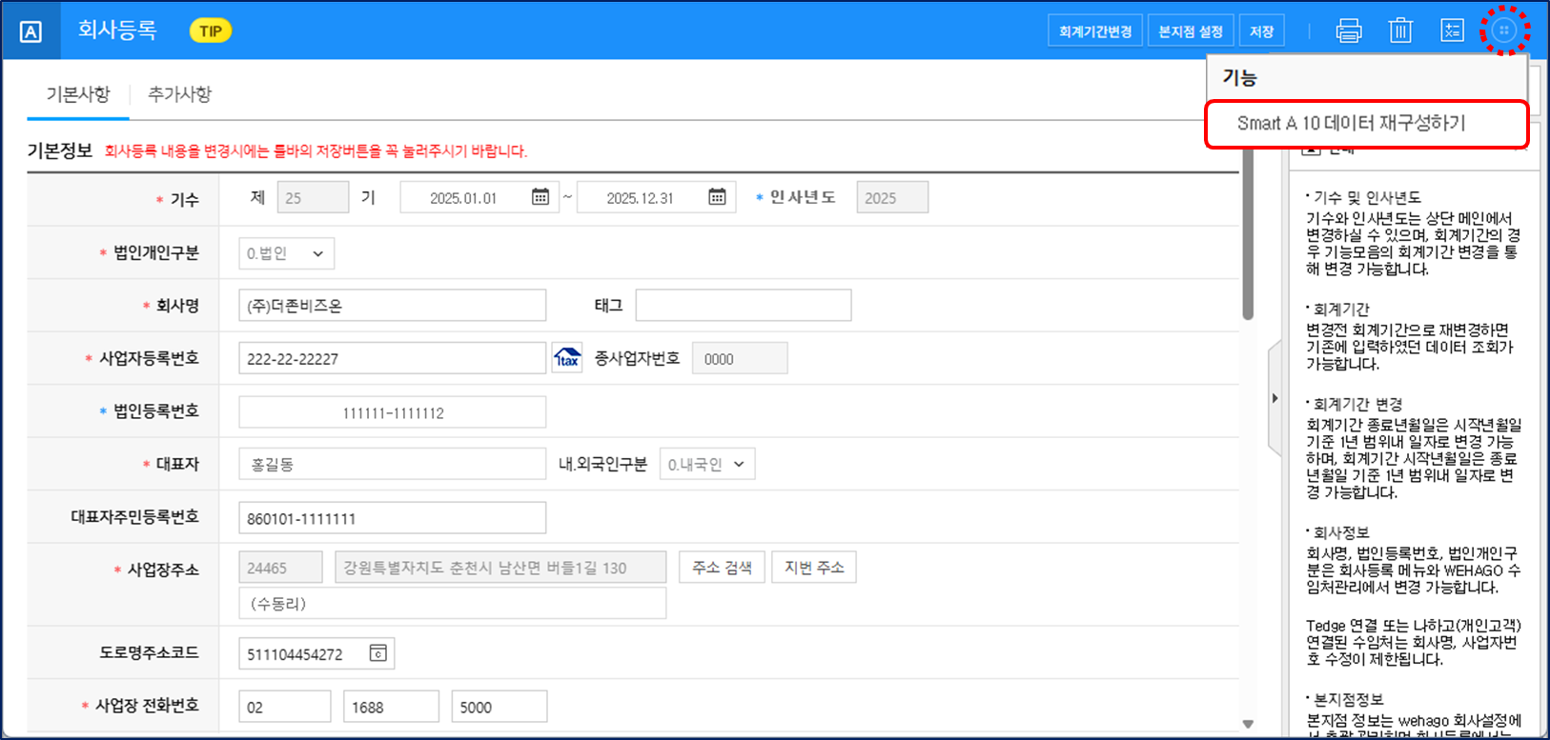This screenshot has width=1550, height=740.
Task: Switch to the 기본사항 tab
Action: [78, 94]
